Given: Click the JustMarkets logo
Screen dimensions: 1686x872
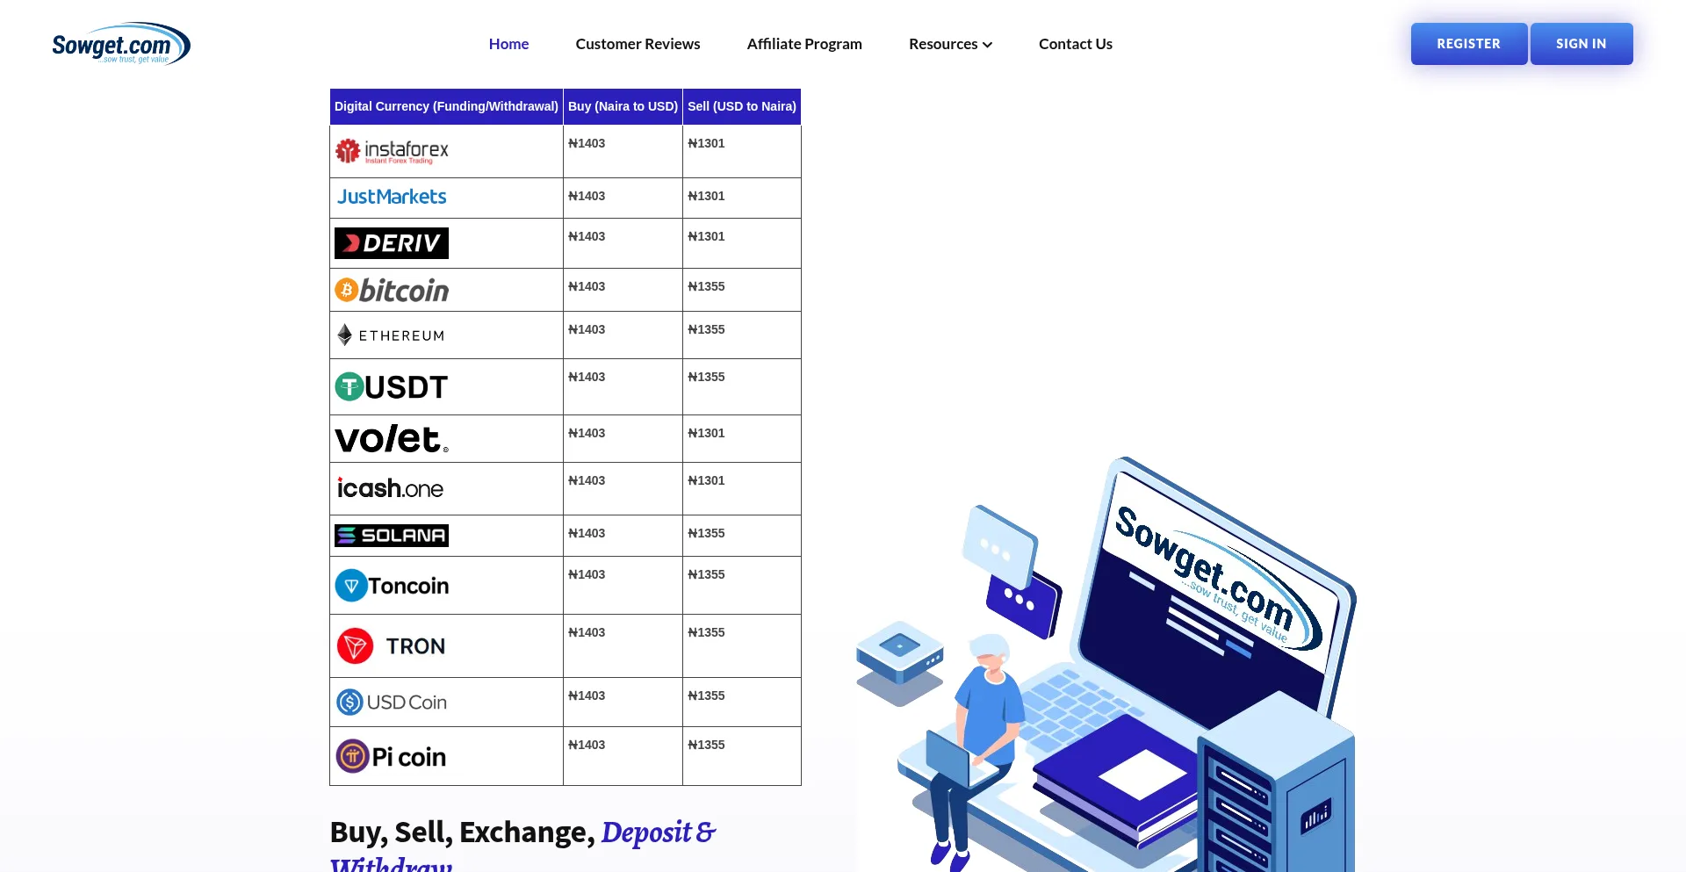Looking at the screenshot, I should pos(392,197).
